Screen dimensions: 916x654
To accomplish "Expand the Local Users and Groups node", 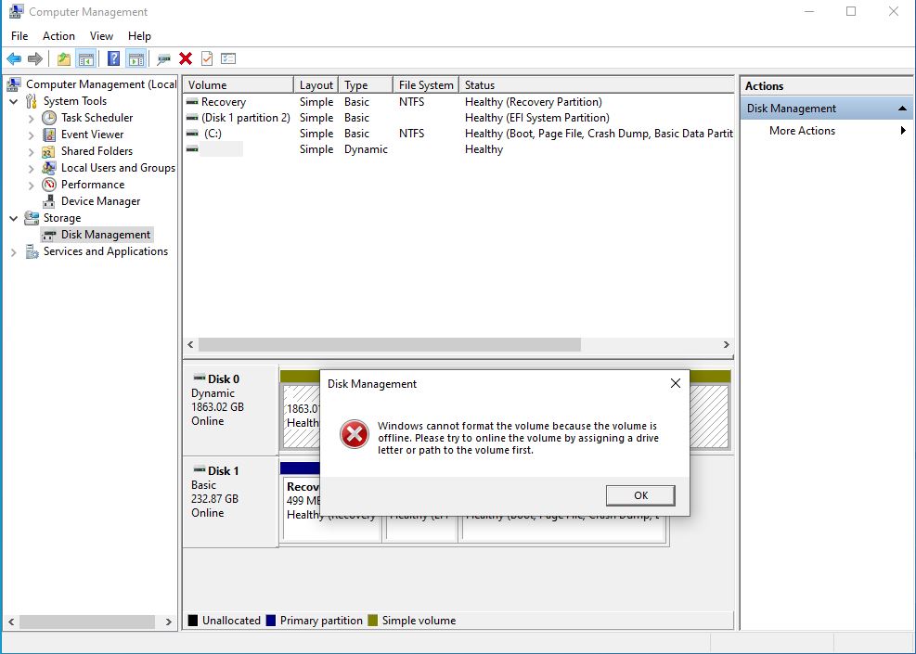I will coord(32,169).
